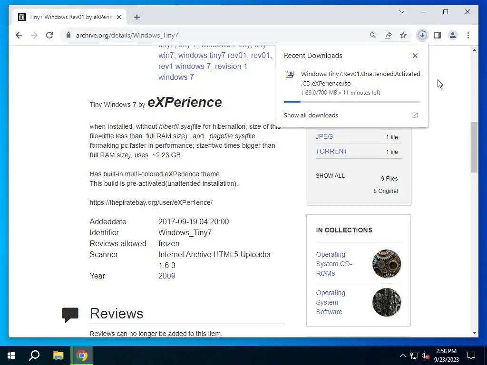Open the Windows Start menu

click(11, 355)
